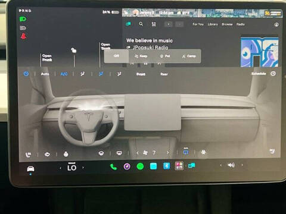286x214 pixels.
Task: Open the scheduled climate clock icon
Action: pos(273,74)
